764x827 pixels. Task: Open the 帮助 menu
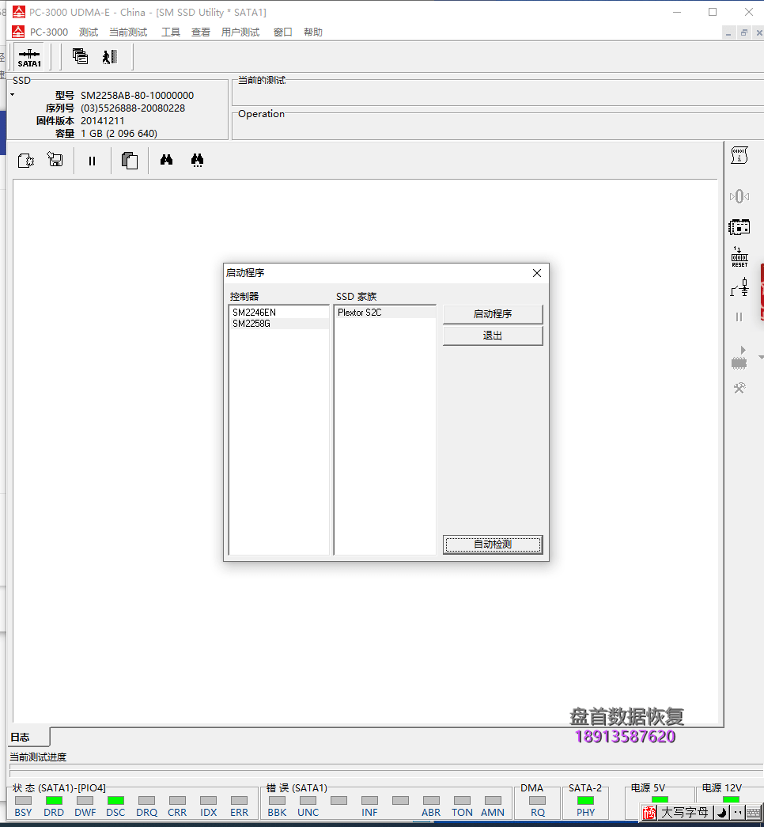(x=312, y=32)
